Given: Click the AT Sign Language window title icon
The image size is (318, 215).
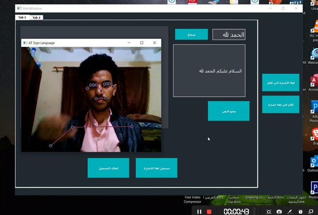Looking at the screenshot, I should pos(25,43).
